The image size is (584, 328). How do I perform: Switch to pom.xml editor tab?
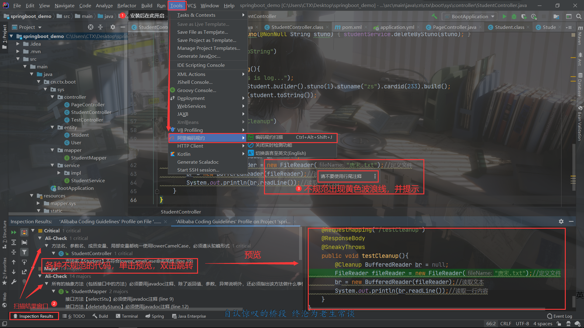352,27
